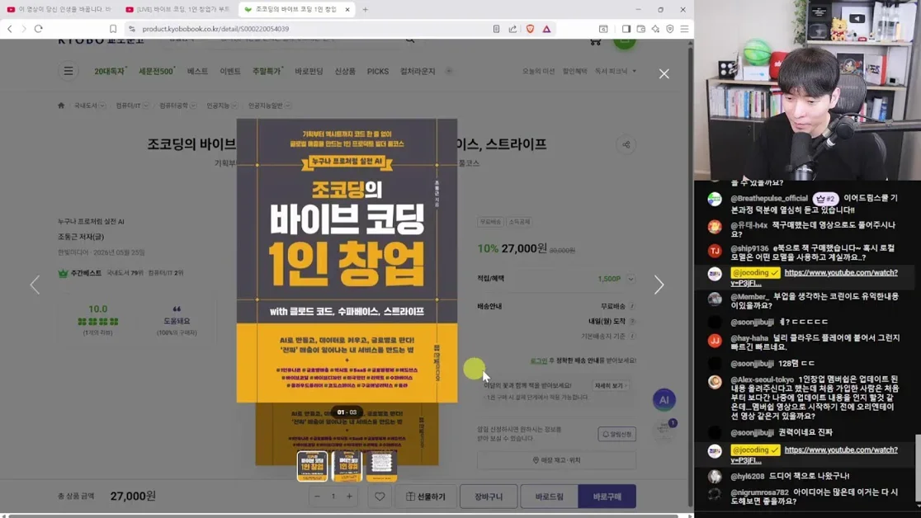The image size is (921, 518).
Task: Bookmark this page using the bookmark icon
Action: pyautogui.click(x=113, y=29)
